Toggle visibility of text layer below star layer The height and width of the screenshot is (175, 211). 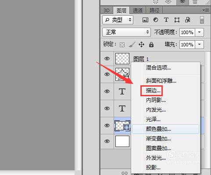click(x=107, y=91)
